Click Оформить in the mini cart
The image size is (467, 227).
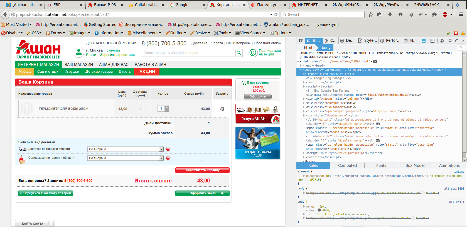click(258, 97)
